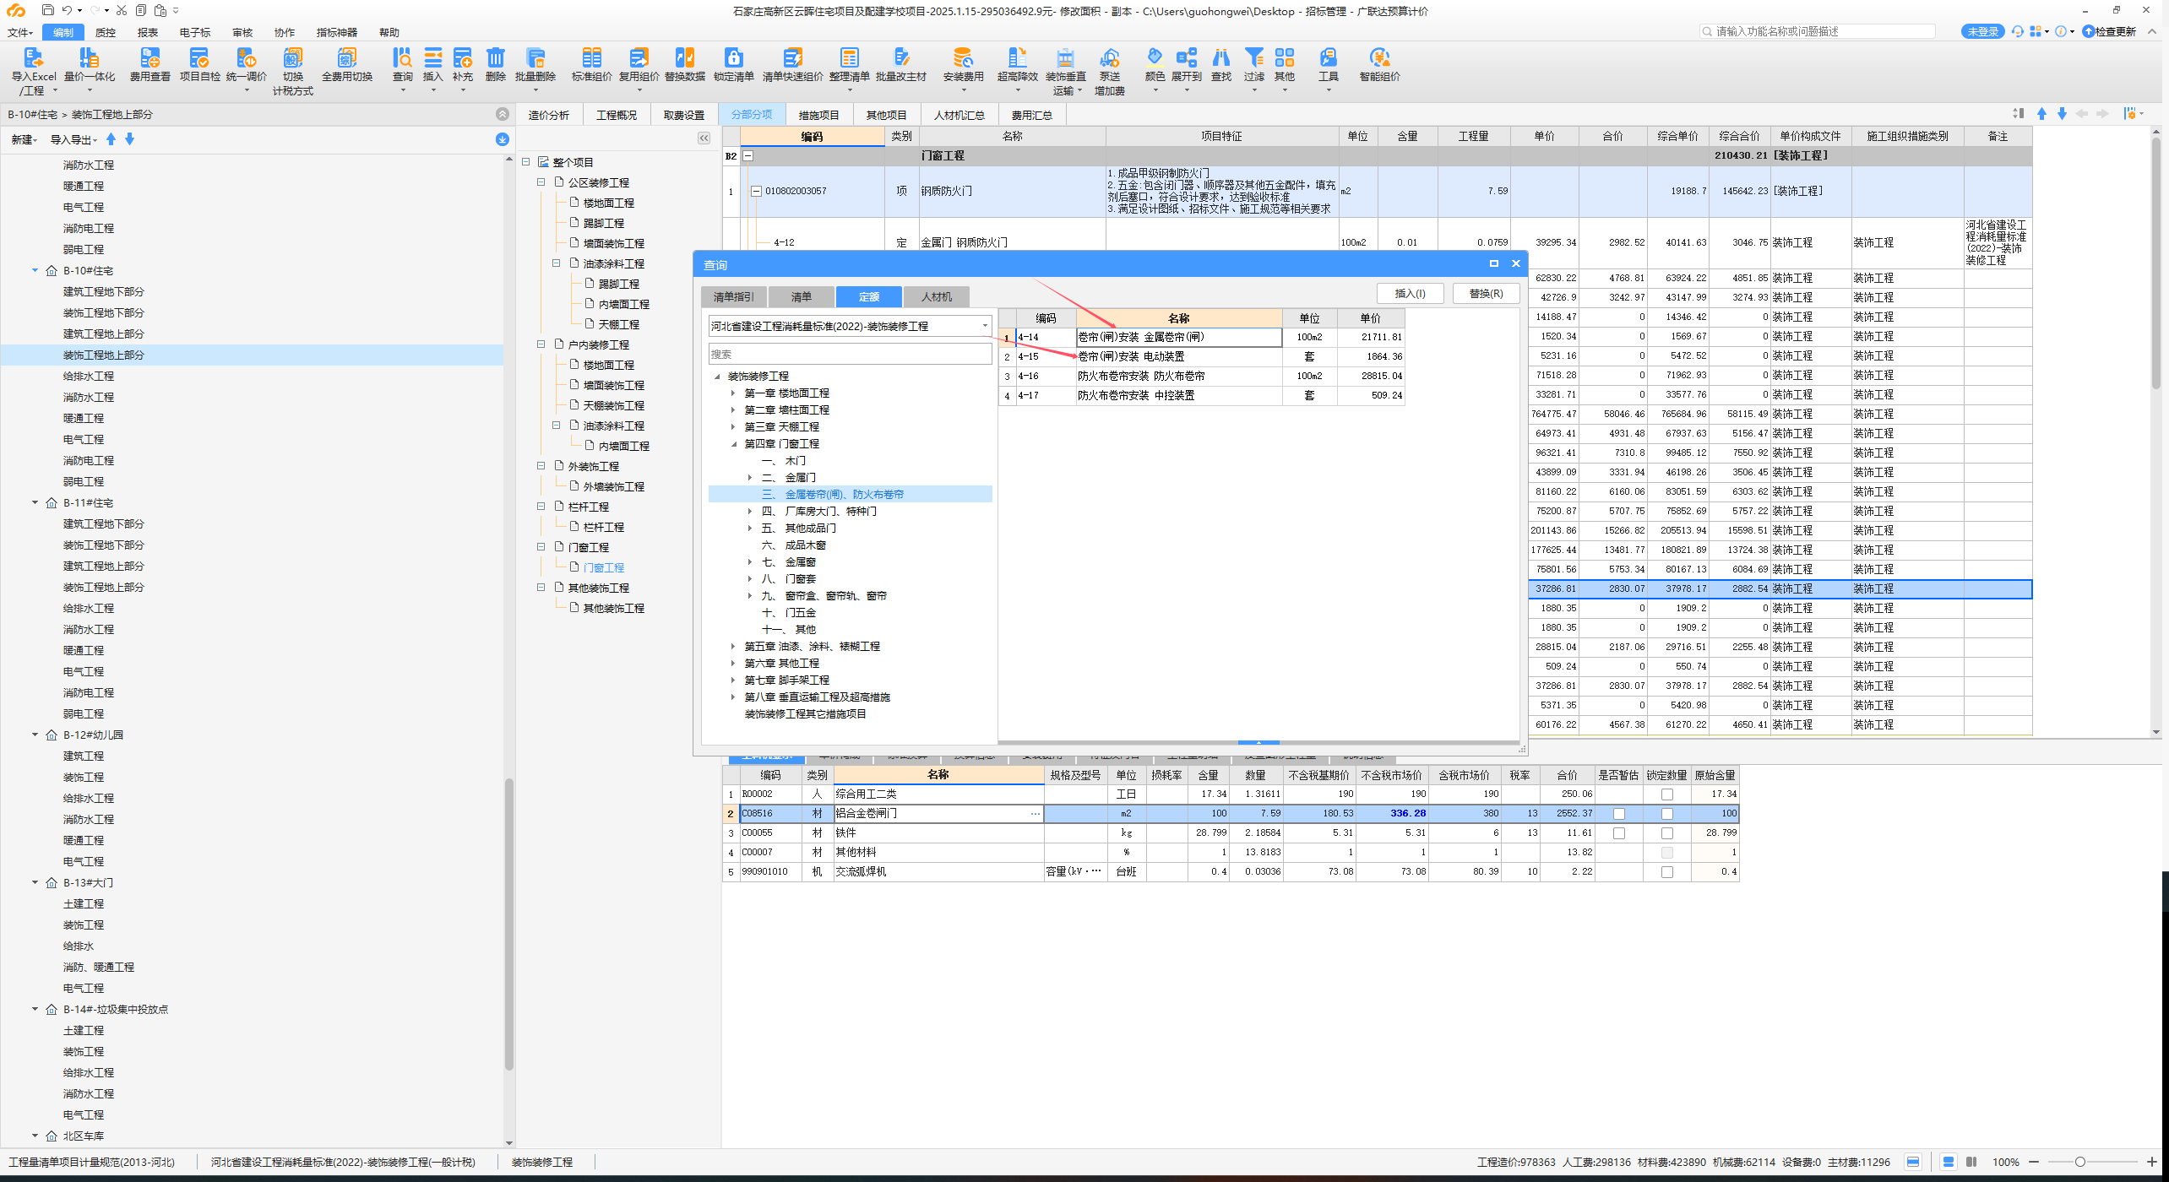
Task: Adjust the zoom slider in status bar
Action: click(x=2080, y=1163)
